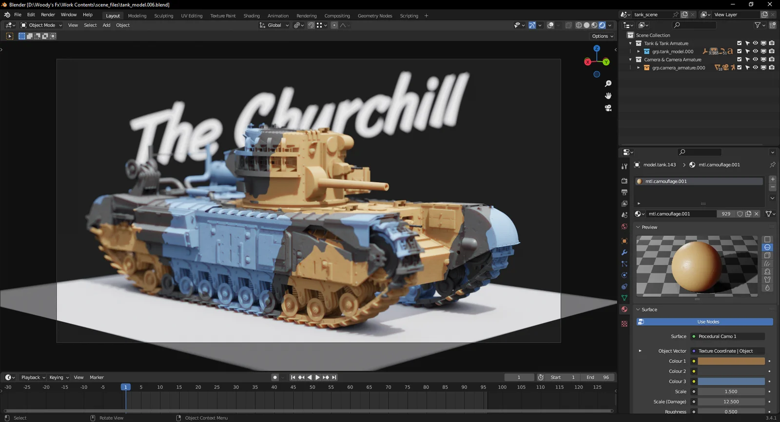Click Procedural Camo 1 surface shader
The width and height of the screenshot is (780, 422).
tap(727, 336)
